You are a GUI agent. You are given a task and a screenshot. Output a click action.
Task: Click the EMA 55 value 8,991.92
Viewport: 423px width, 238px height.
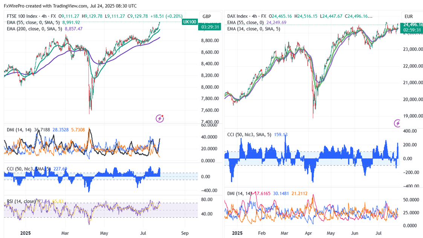point(71,23)
